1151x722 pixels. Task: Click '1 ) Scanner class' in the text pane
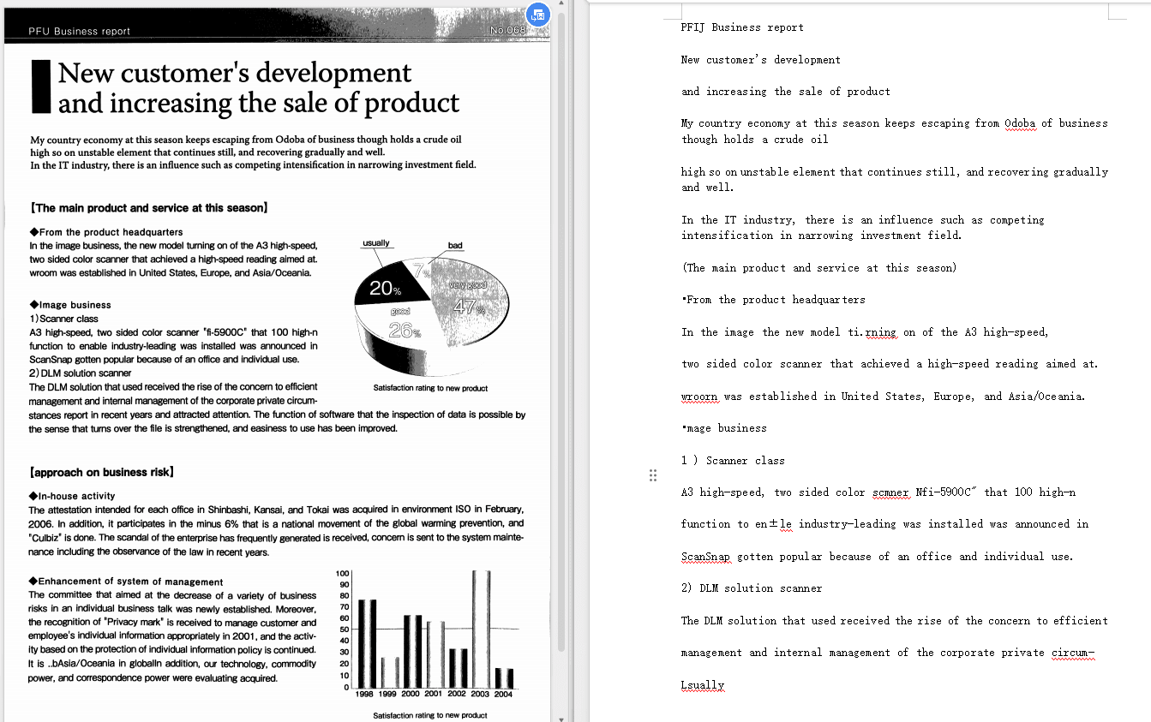click(x=733, y=461)
